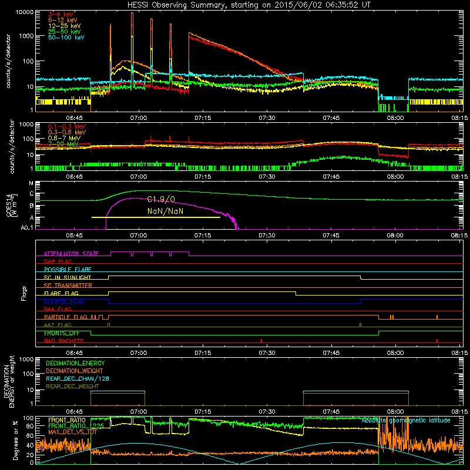Click the REAR_DEC_WEIGHT legend entry

(72, 387)
